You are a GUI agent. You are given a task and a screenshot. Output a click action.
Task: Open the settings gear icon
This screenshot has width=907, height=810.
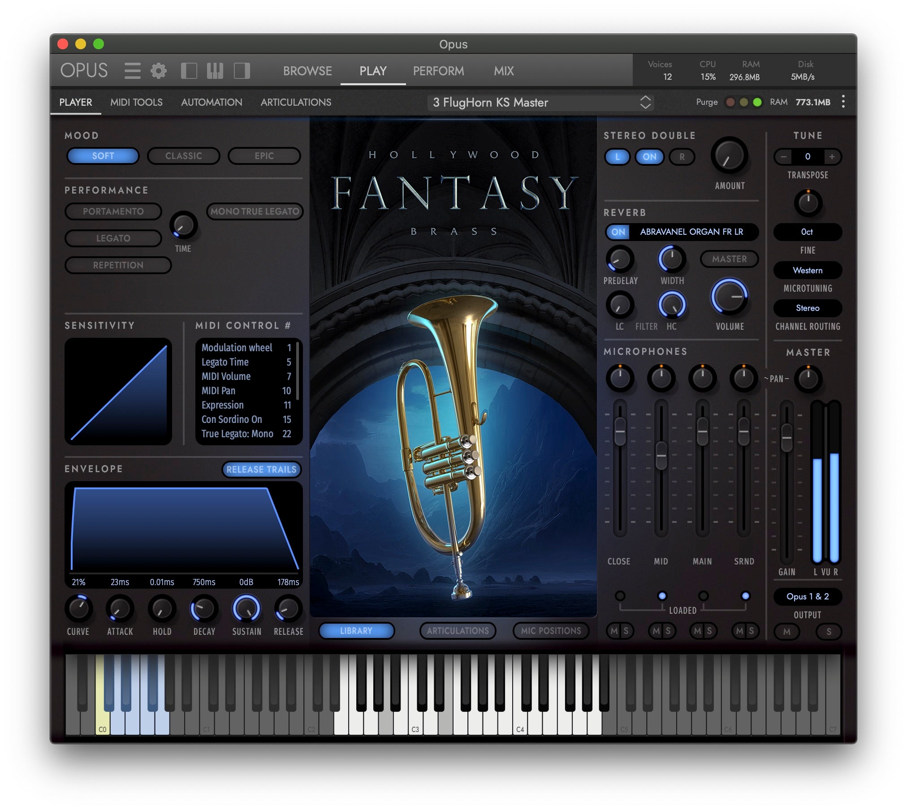click(158, 71)
